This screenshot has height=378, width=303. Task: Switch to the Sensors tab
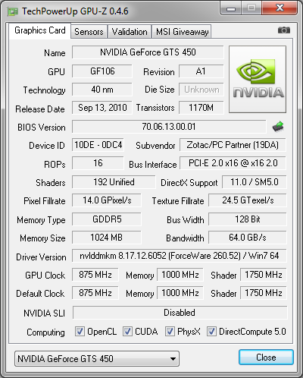coord(89,32)
